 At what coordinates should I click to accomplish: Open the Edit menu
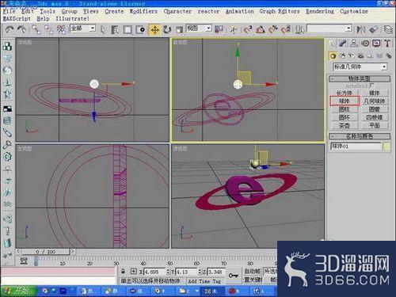pyautogui.click(x=28, y=11)
